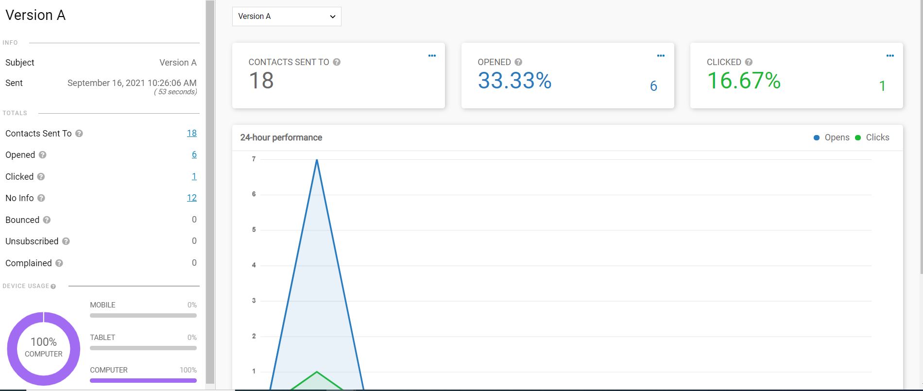The image size is (923, 391).
Task: Click help icon beside Unsubscribed total
Action: coord(66,241)
